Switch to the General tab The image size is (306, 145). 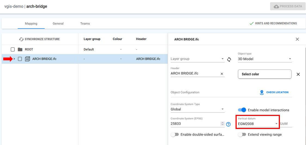[58, 24]
